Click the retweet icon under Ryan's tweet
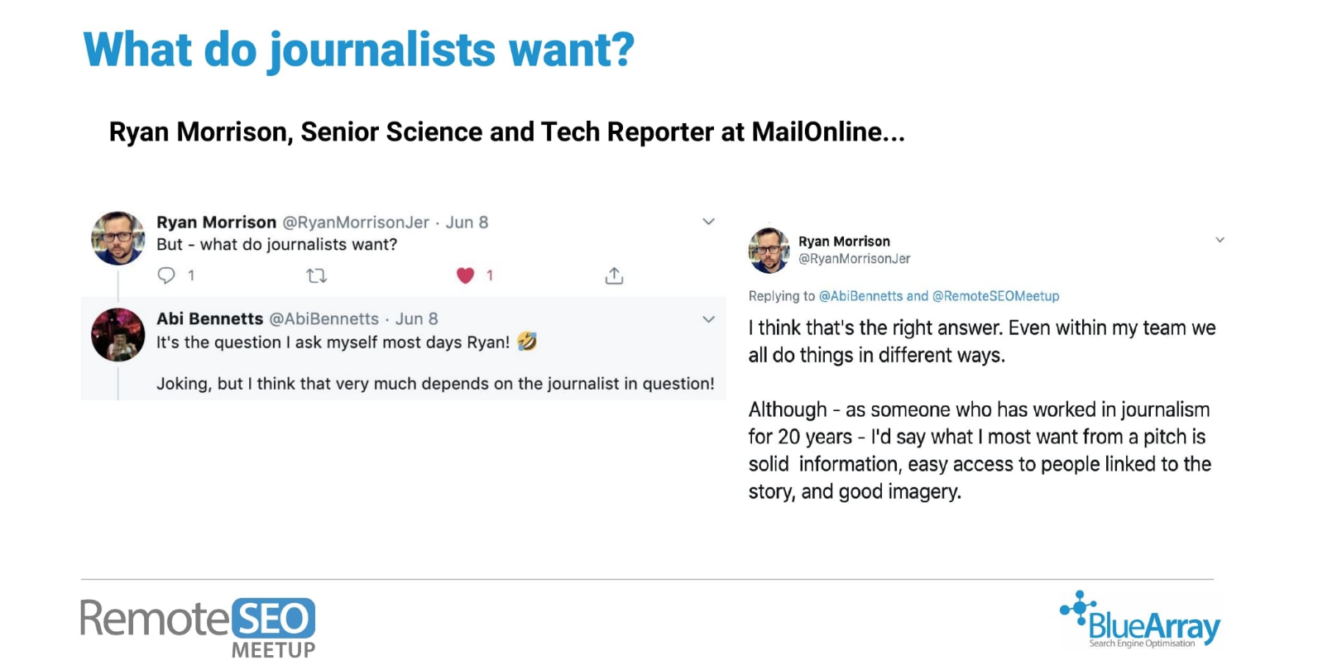This screenshot has height=670, width=1337. (316, 275)
